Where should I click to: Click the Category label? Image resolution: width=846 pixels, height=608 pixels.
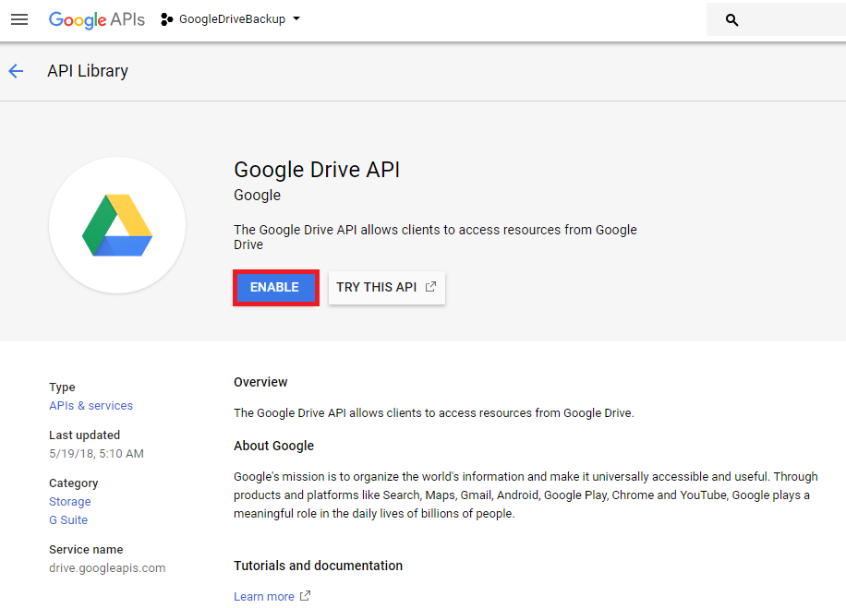(x=73, y=483)
